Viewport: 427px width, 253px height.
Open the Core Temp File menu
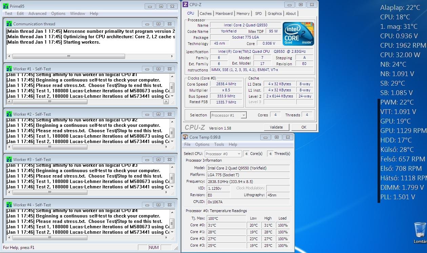tap(187, 144)
